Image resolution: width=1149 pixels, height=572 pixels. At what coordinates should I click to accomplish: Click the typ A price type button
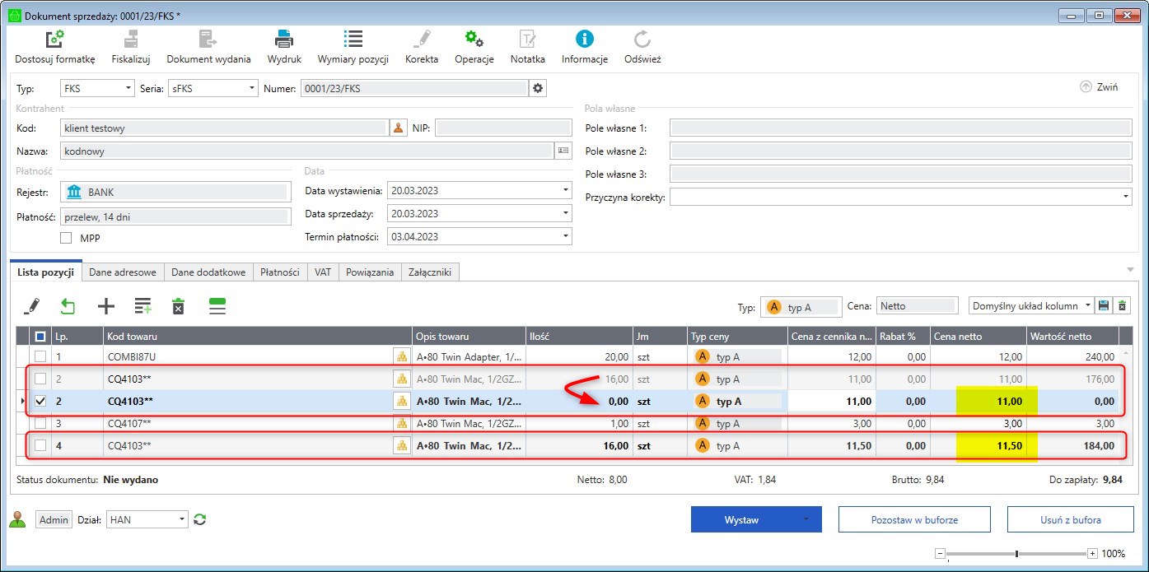[x=801, y=307]
